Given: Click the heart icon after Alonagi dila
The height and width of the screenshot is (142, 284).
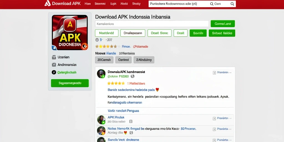Looking at the screenshot, I should coord(125,133).
